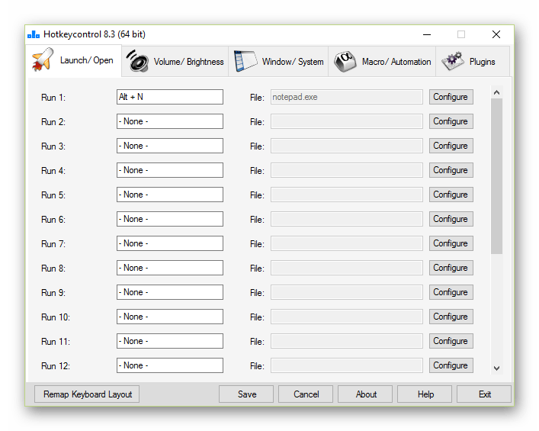Click the Hotkeycontrol app icon in title bar
Image resolution: width=539 pixels, height=431 pixels.
coord(34,34)
